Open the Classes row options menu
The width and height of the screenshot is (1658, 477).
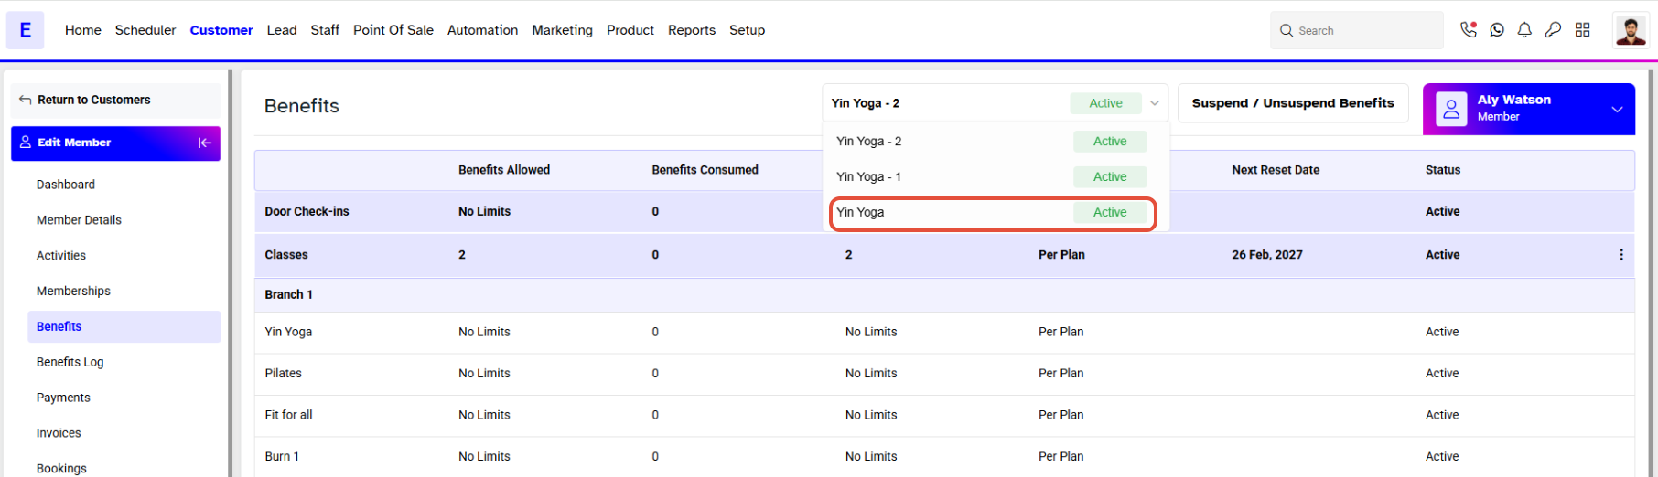click(x=1620, y=255)
